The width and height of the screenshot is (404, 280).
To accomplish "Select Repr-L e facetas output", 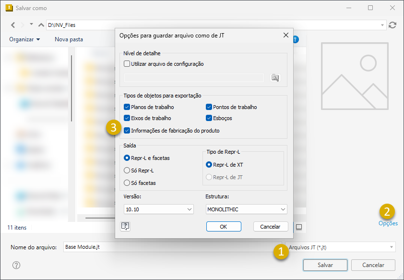I will coord(127,158).
